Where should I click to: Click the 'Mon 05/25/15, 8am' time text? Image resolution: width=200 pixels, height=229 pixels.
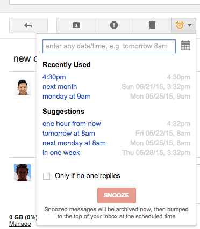pos(160,143)
